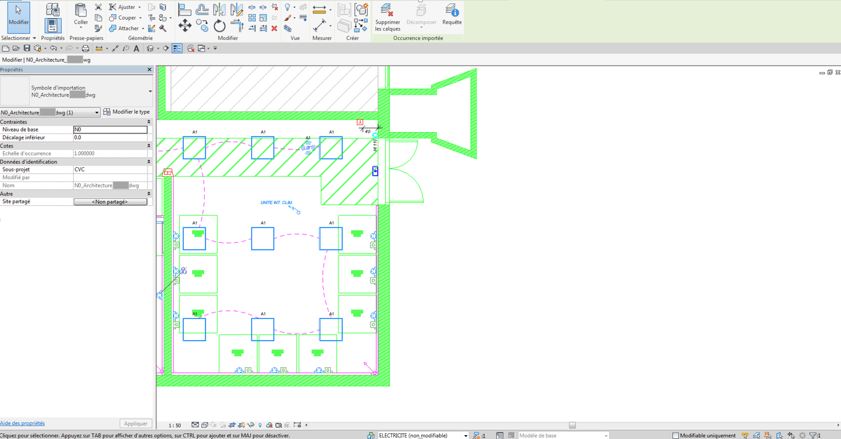
Task: Toggle the Propriétés palette button
Action: [x=53, y=25]
